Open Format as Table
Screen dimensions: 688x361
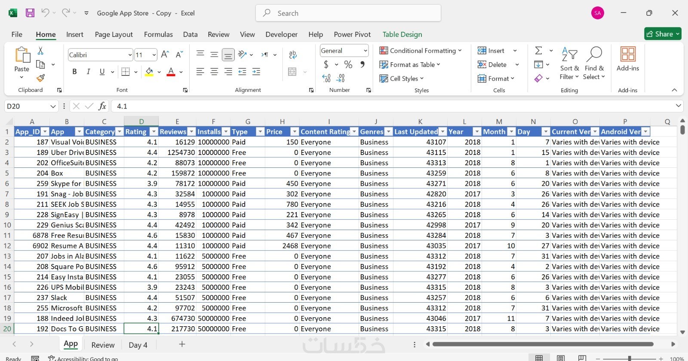point(410,64)
